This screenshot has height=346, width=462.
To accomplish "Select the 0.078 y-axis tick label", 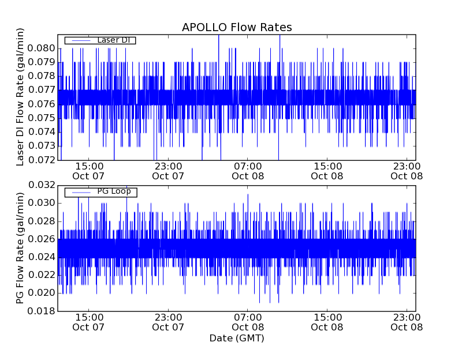I will coord(42,76).
